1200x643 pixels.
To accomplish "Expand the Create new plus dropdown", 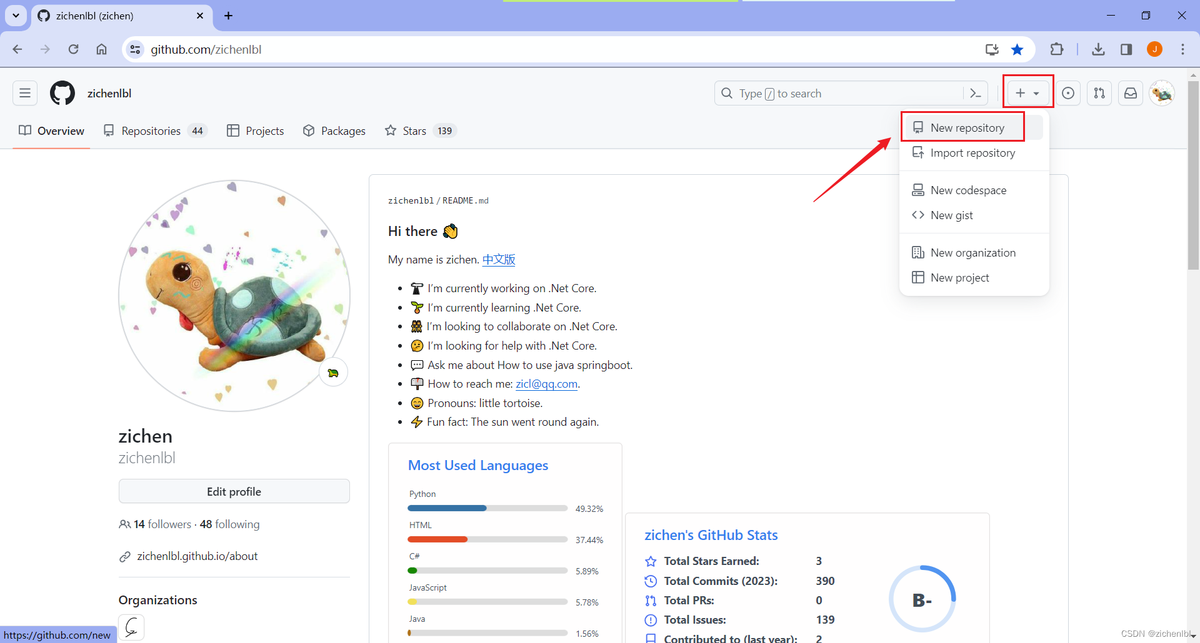I will [x=1027, y=93].
